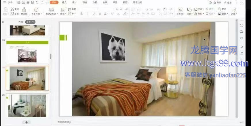Click the Undo arrow in quick access bar

click(x=37, y=3)
